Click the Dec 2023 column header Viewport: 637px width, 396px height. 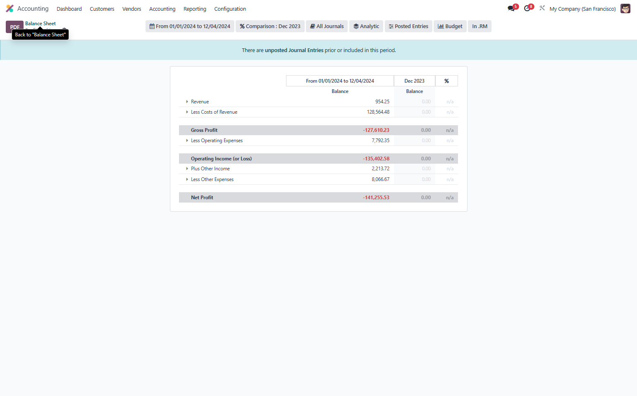414,81
